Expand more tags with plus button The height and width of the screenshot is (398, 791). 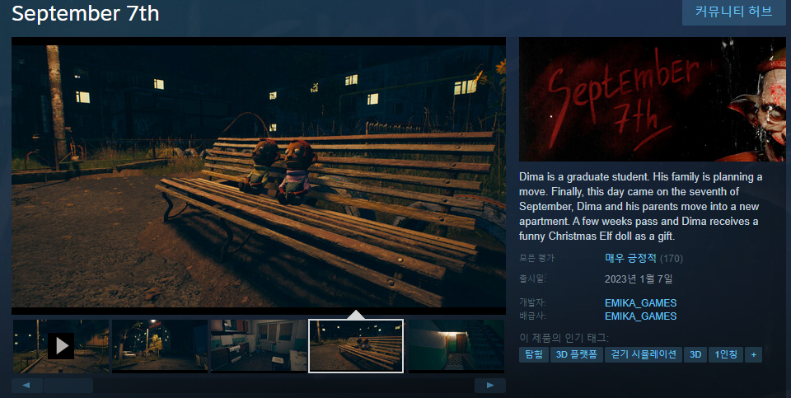coord(754,354)
